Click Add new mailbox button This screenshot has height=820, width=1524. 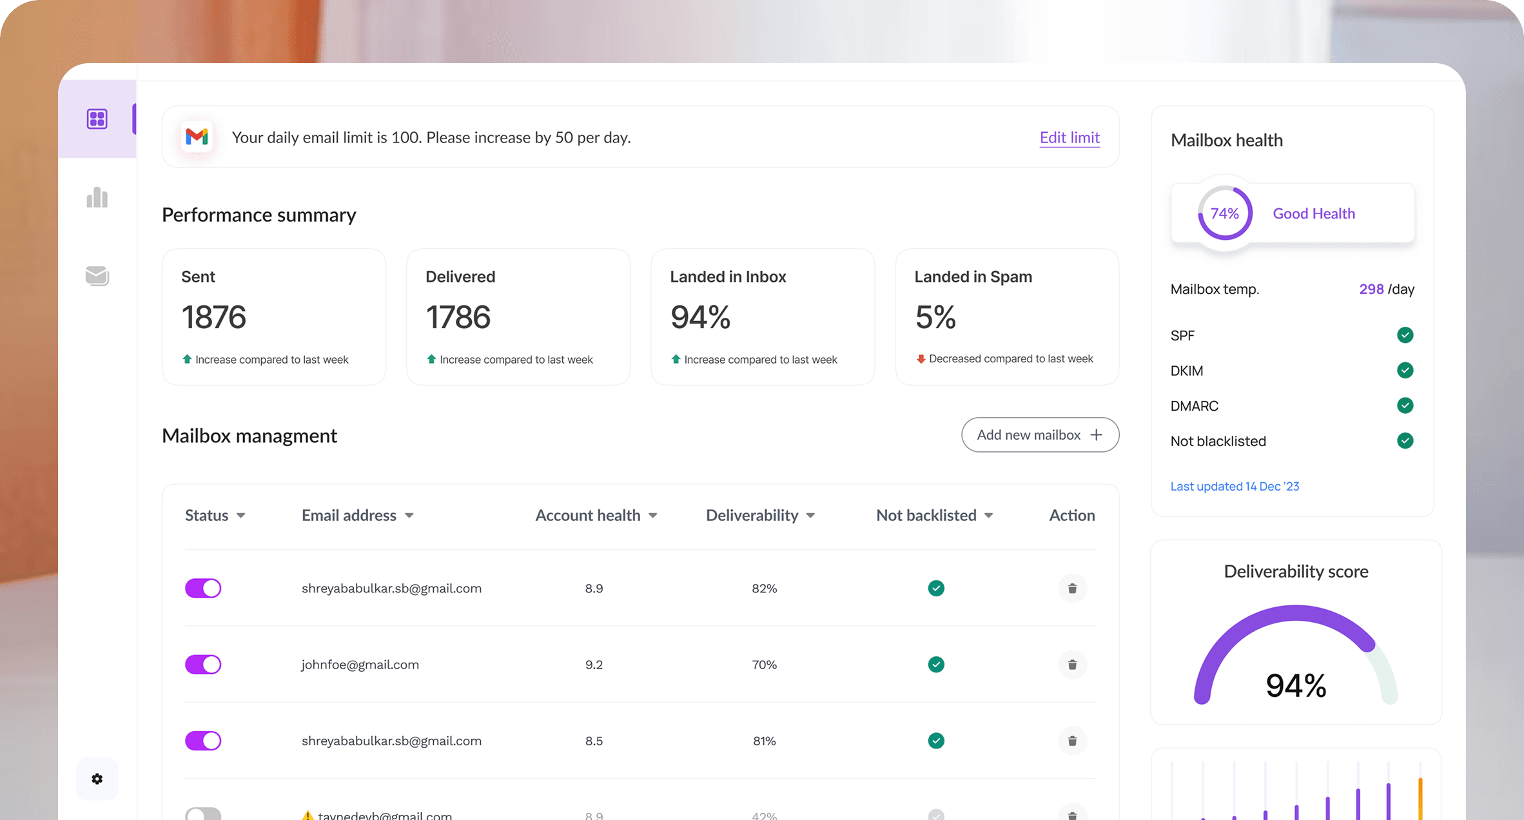[1040, 434]
